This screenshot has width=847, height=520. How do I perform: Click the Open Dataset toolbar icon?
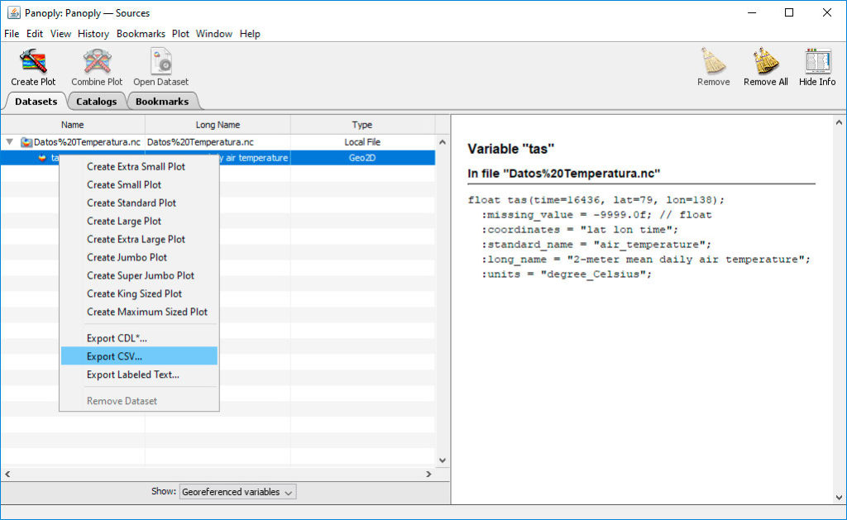(161, 61)
